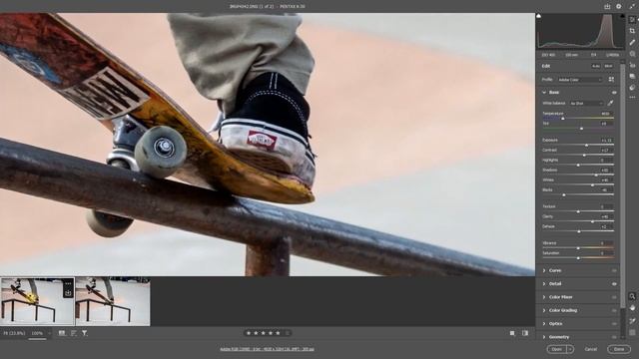The width and height of the screenshot is (639, 359).
Task: Click the Cancel button
Action: click(x=590, y=349)
